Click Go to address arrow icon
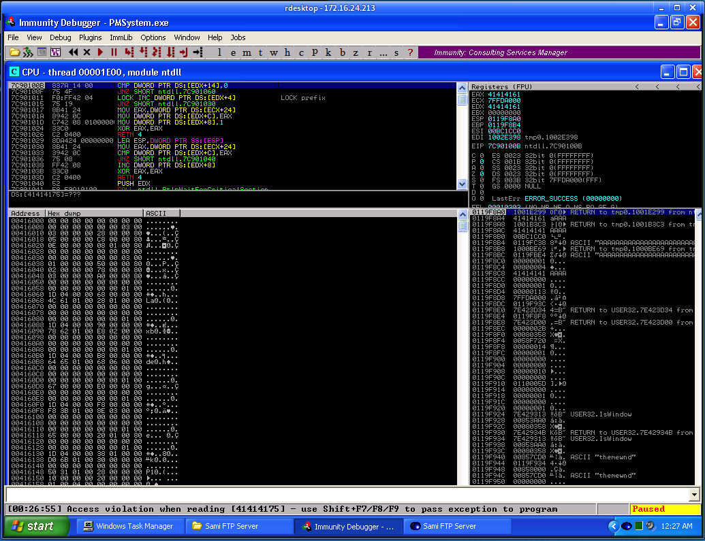This screenshot has height=541, width=705. pyautogui.click(x=198, y=52)
